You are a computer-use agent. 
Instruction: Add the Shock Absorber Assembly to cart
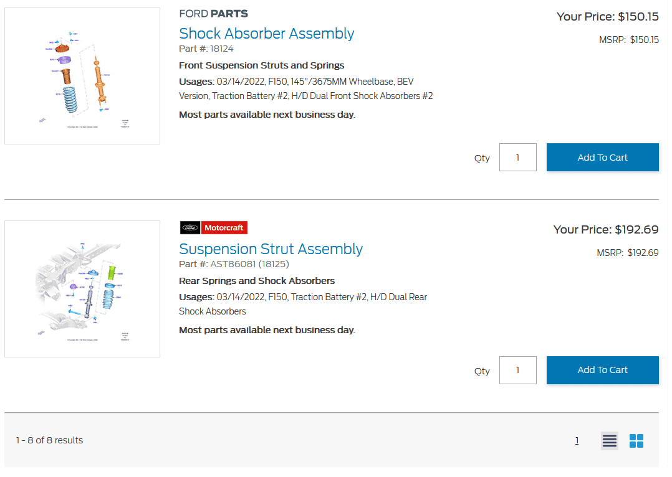[x=602, y=158]
